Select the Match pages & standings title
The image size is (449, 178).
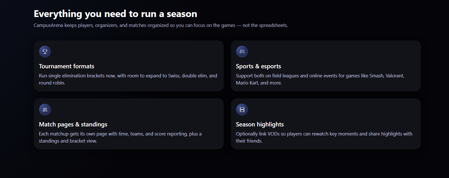73,124
